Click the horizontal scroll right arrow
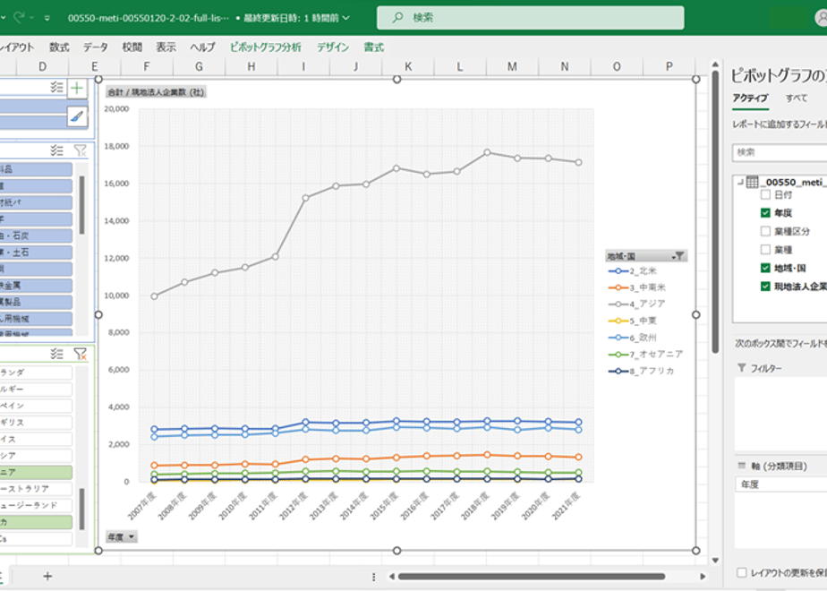 [703, 577]
